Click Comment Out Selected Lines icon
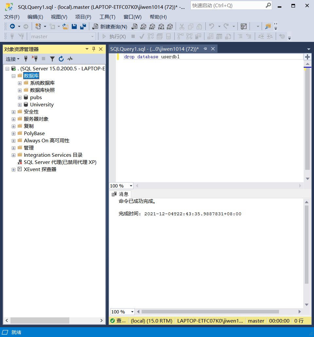The image size is (314, 337). coord(240,36)
